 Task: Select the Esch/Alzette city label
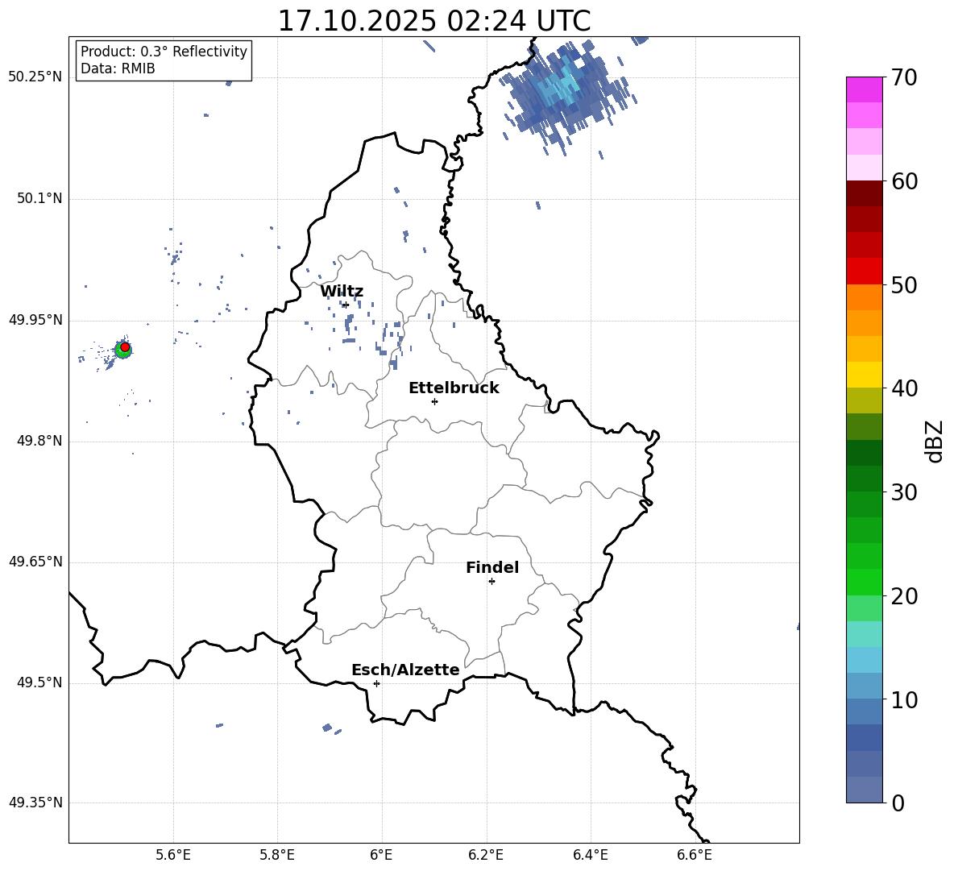tap(405, 670)
